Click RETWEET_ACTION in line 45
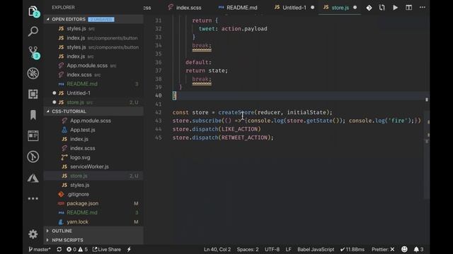Image resolution: width=453 pixels, height=254 pixels. pos(244,138)
